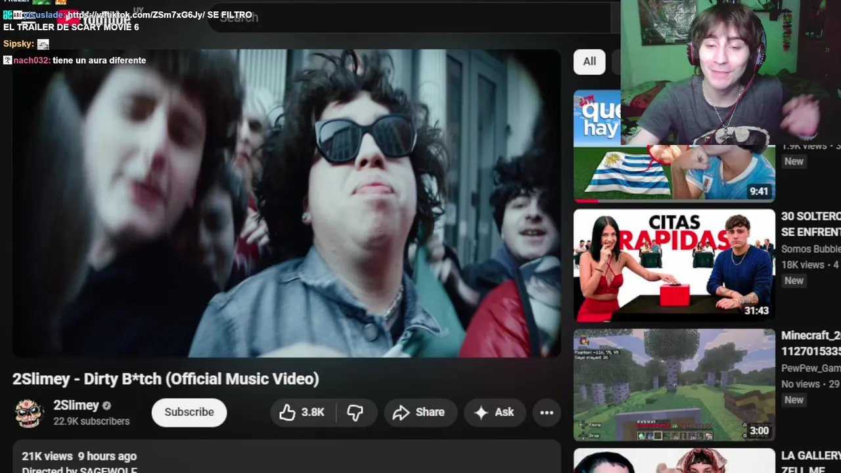Open the Ask AI button
The width and height of the screenshot is (841, 473).
(495, 413)
